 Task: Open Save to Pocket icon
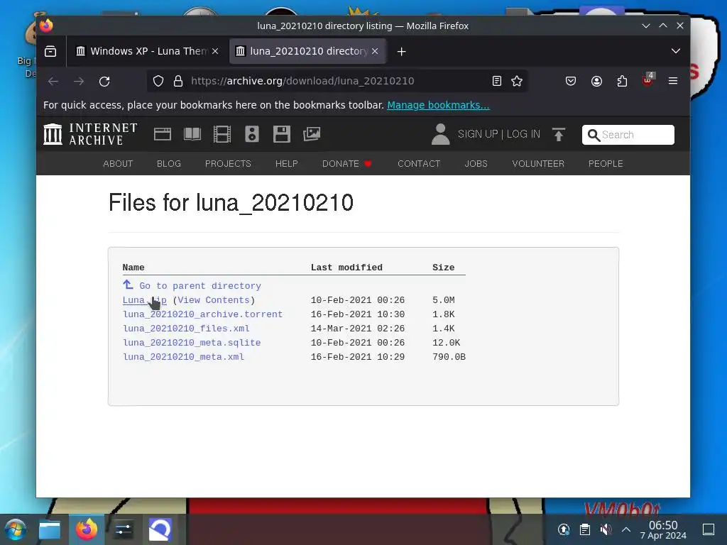[x=571, y=81]
